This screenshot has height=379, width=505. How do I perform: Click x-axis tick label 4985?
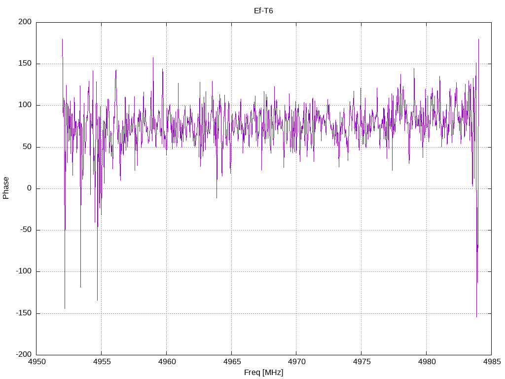click(x=492, y=362)
